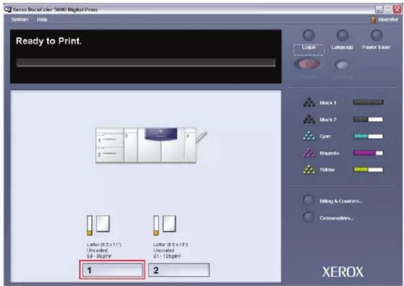
Task: Click the "Ready to Print." status message
Action: click(x=49, y=41)
